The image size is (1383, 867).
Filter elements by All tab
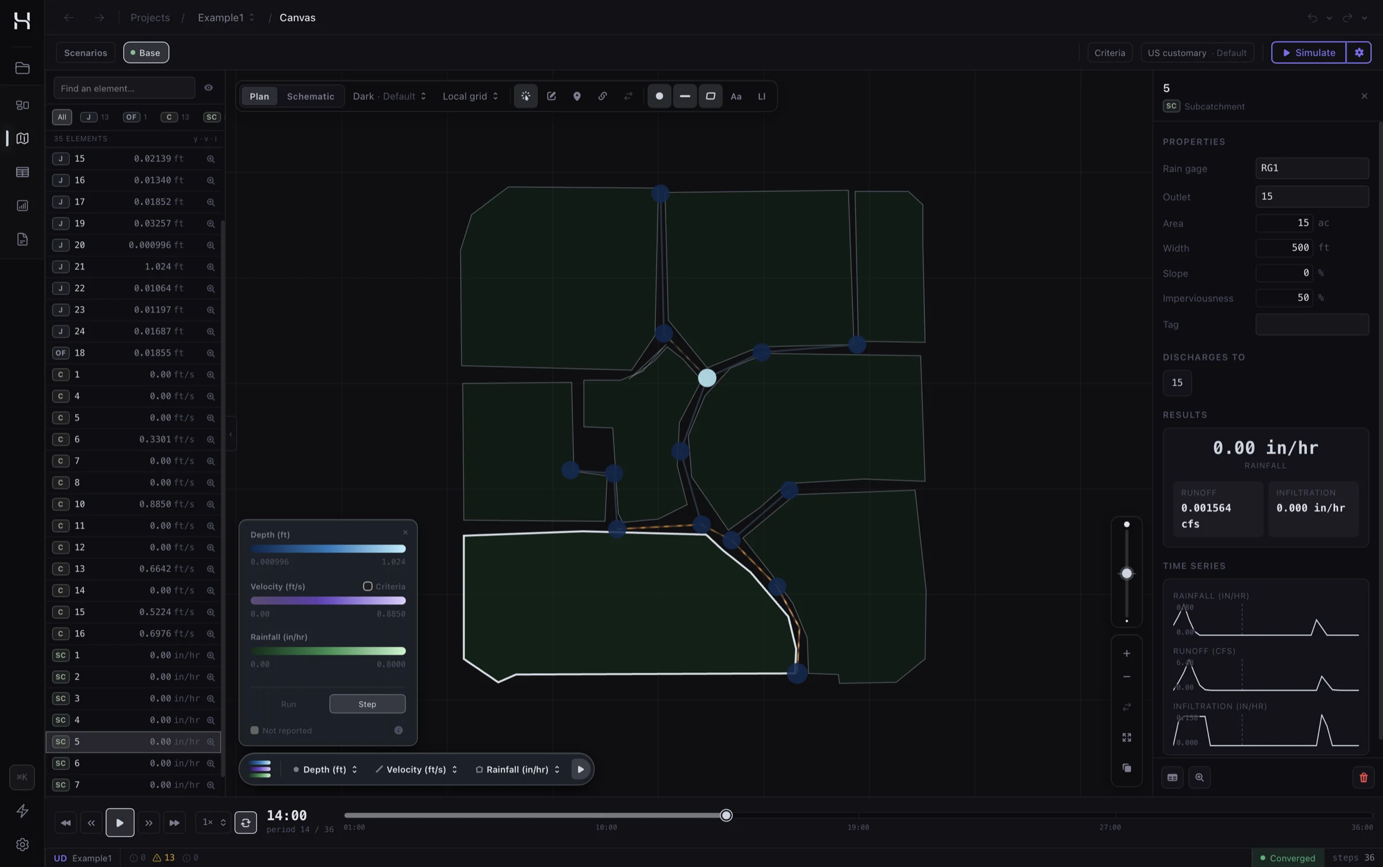(62, 117)
